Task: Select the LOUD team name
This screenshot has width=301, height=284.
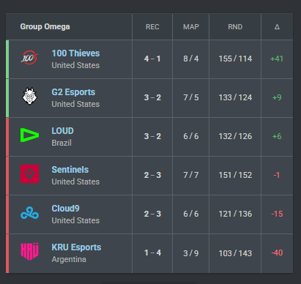Action: [x=62, y=131]
